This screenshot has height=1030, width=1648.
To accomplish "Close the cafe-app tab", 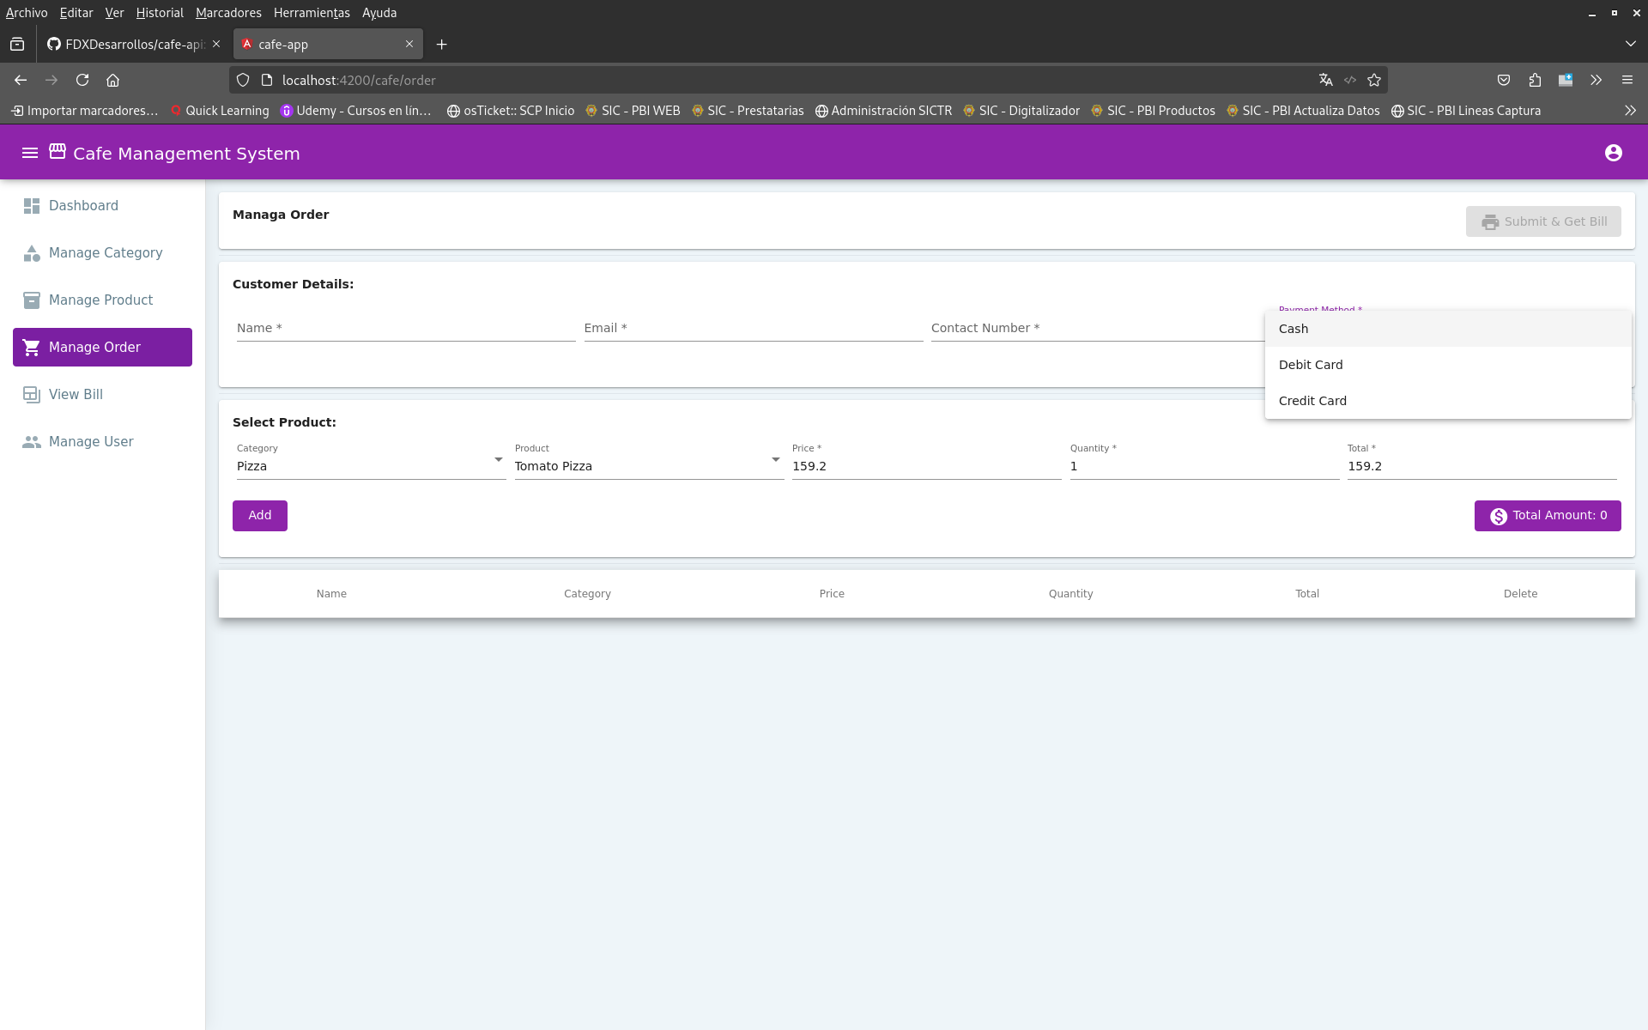I will [x=409, y=44].
